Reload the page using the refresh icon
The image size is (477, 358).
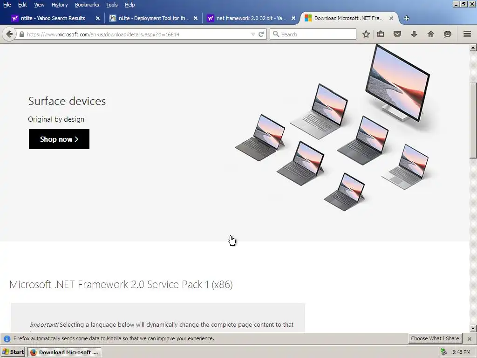point(261,34)
